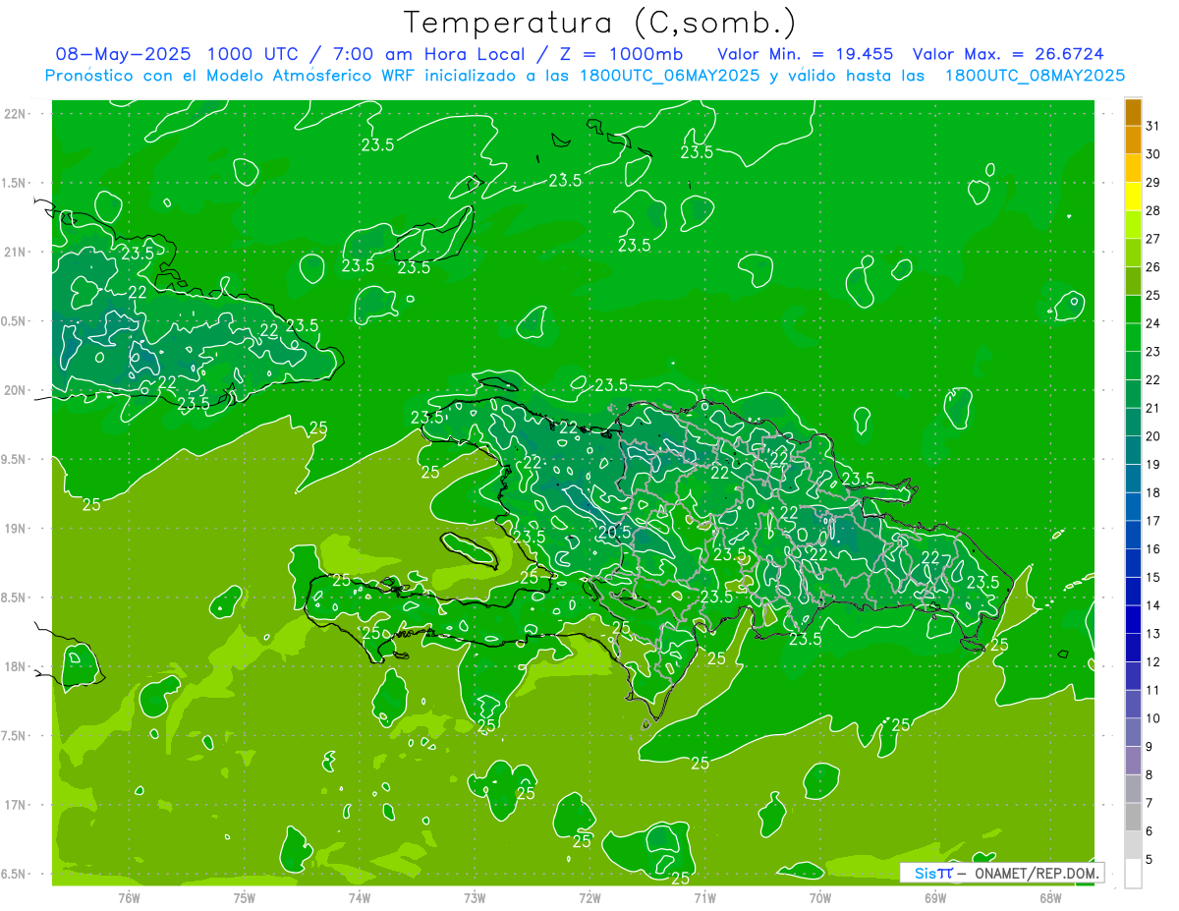Click the legend value "14"
Viewport: 1179px width, 911px height.
point(1153,605)
